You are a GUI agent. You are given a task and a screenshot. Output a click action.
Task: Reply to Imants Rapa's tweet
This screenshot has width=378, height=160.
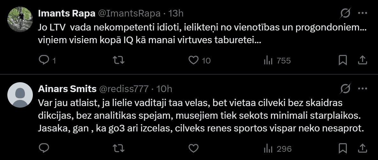pyautogui.click(x=43, y=60)
